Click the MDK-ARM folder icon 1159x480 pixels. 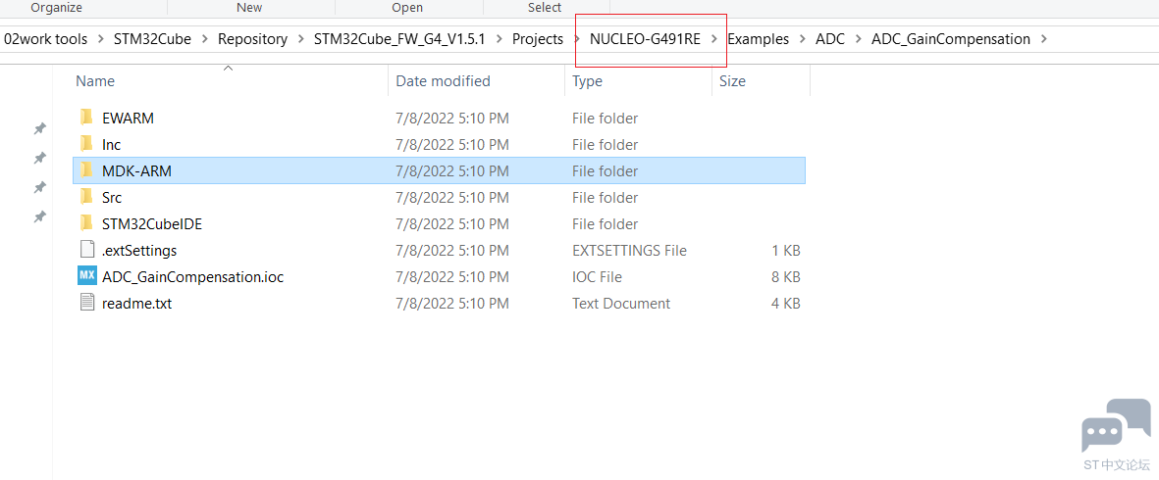[x=87, y=171]
